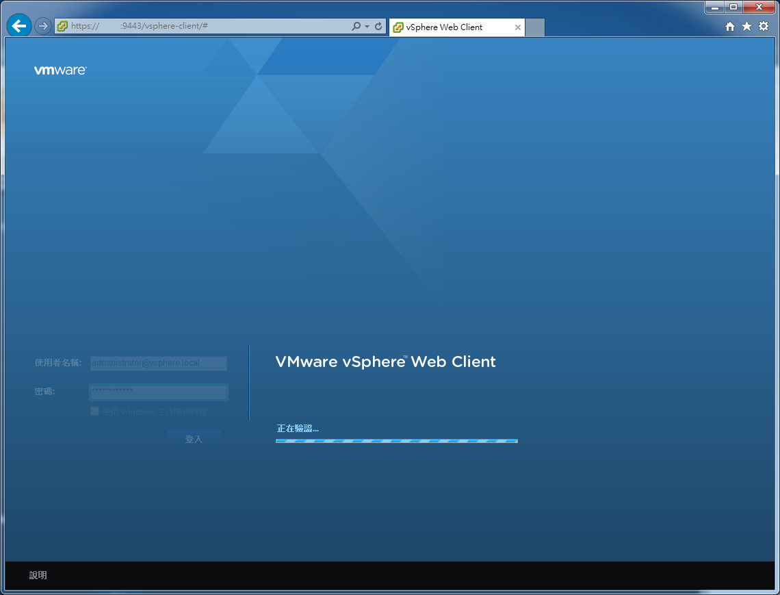This screenshot has height=595, width=780.
Task: Open Internet Explorer Tools gear menu
Action: tap(763, 25)
